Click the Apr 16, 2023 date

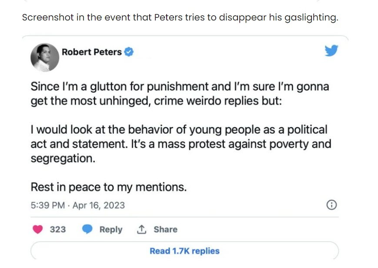click(x=99, y=205)
